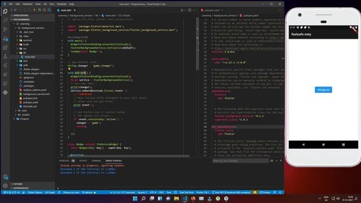Image resolution: width=361 pixels, height=203 pixels.
Task: Click Dart DevTools in status bar
Action: (x=186, y=192)
